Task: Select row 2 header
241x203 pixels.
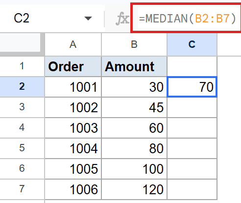Action: point(22,87)
